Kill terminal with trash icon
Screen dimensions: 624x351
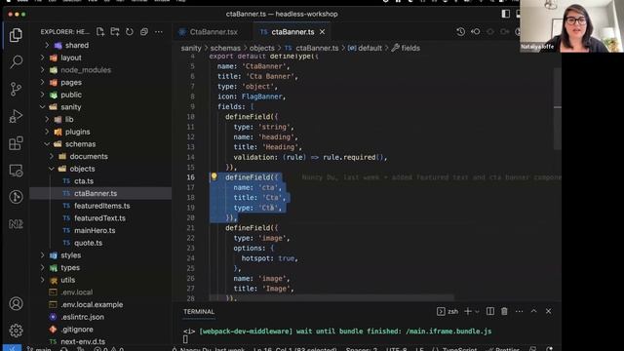(504, 311)
